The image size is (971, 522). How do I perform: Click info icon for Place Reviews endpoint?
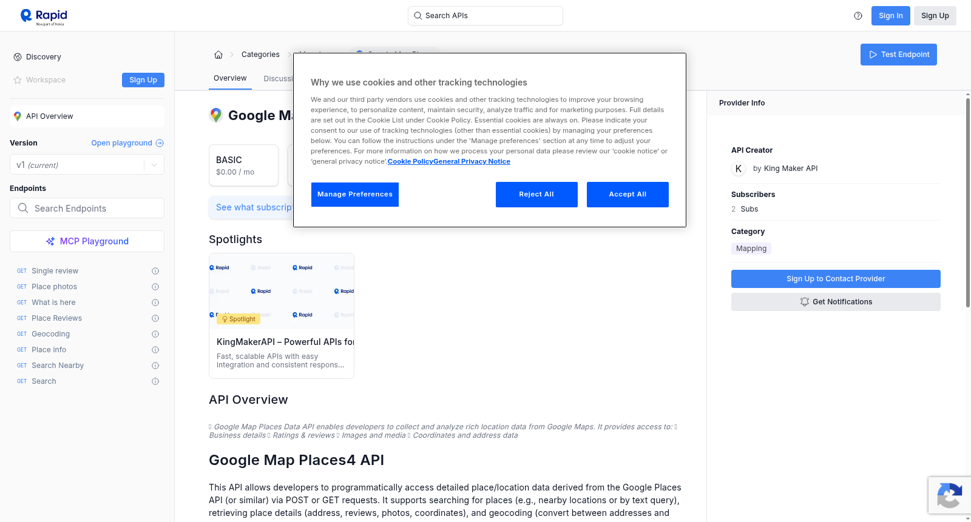[x=155, y=318]
